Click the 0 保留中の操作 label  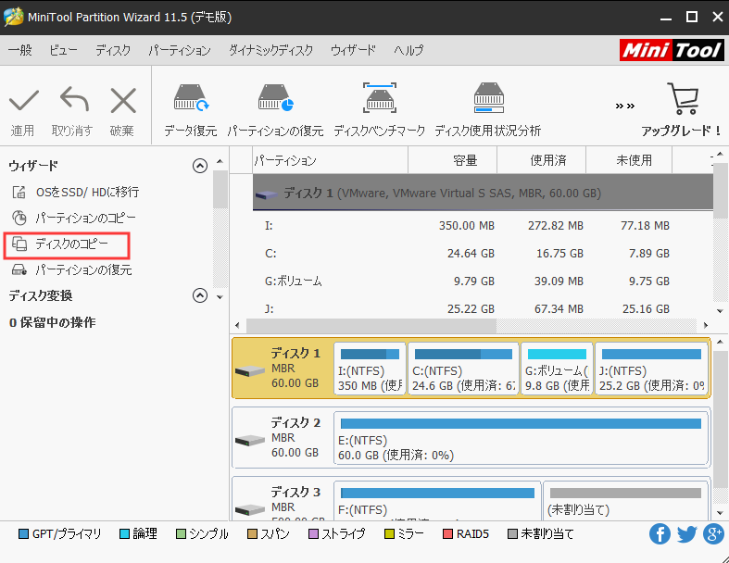tap(53, 322)
